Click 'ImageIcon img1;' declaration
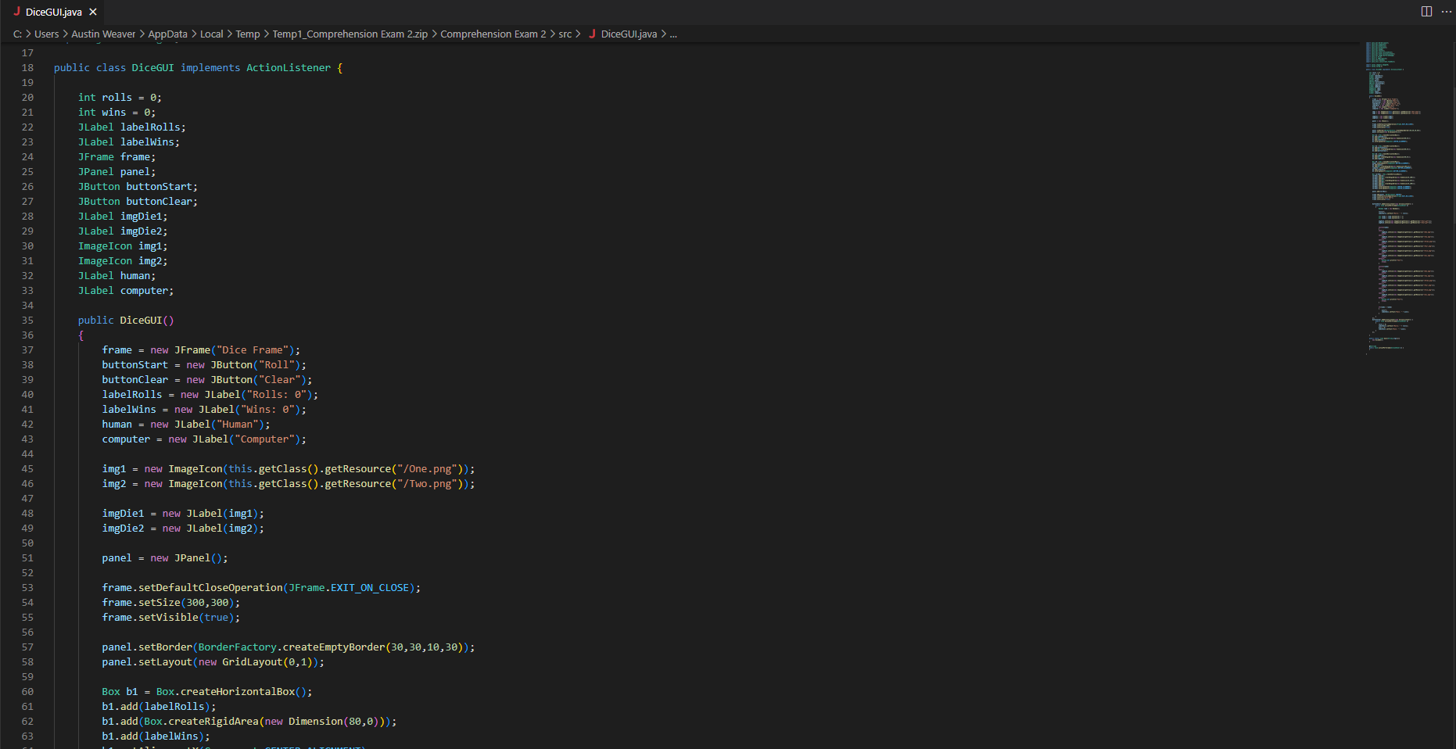This screenshot has height=749, width=1456. pyautogui.click(x=123, y=246)
